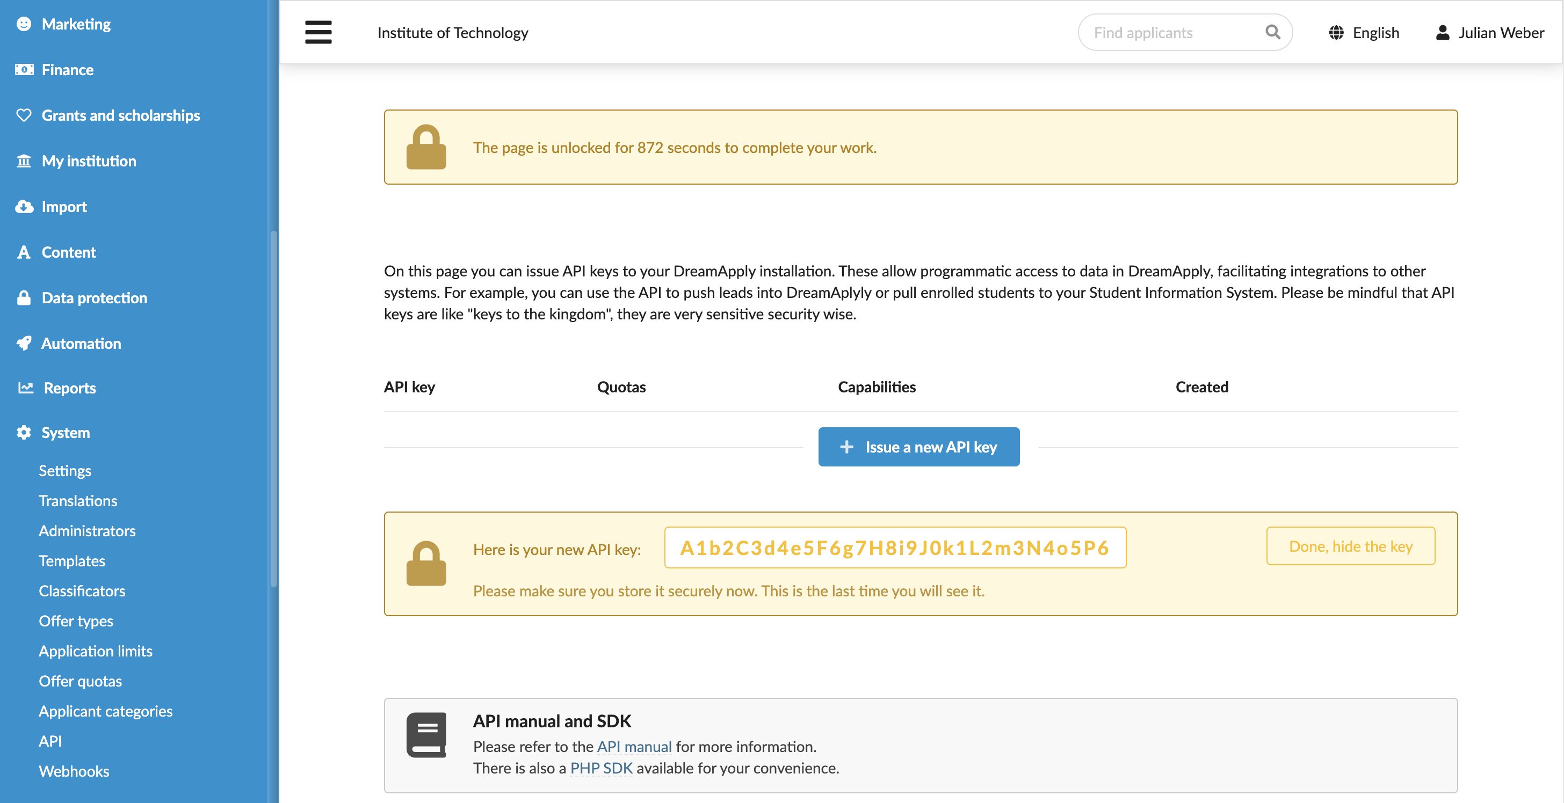Open the hamburger menu icon
This screenshot has height=803, width=1564.
point(318,32)
